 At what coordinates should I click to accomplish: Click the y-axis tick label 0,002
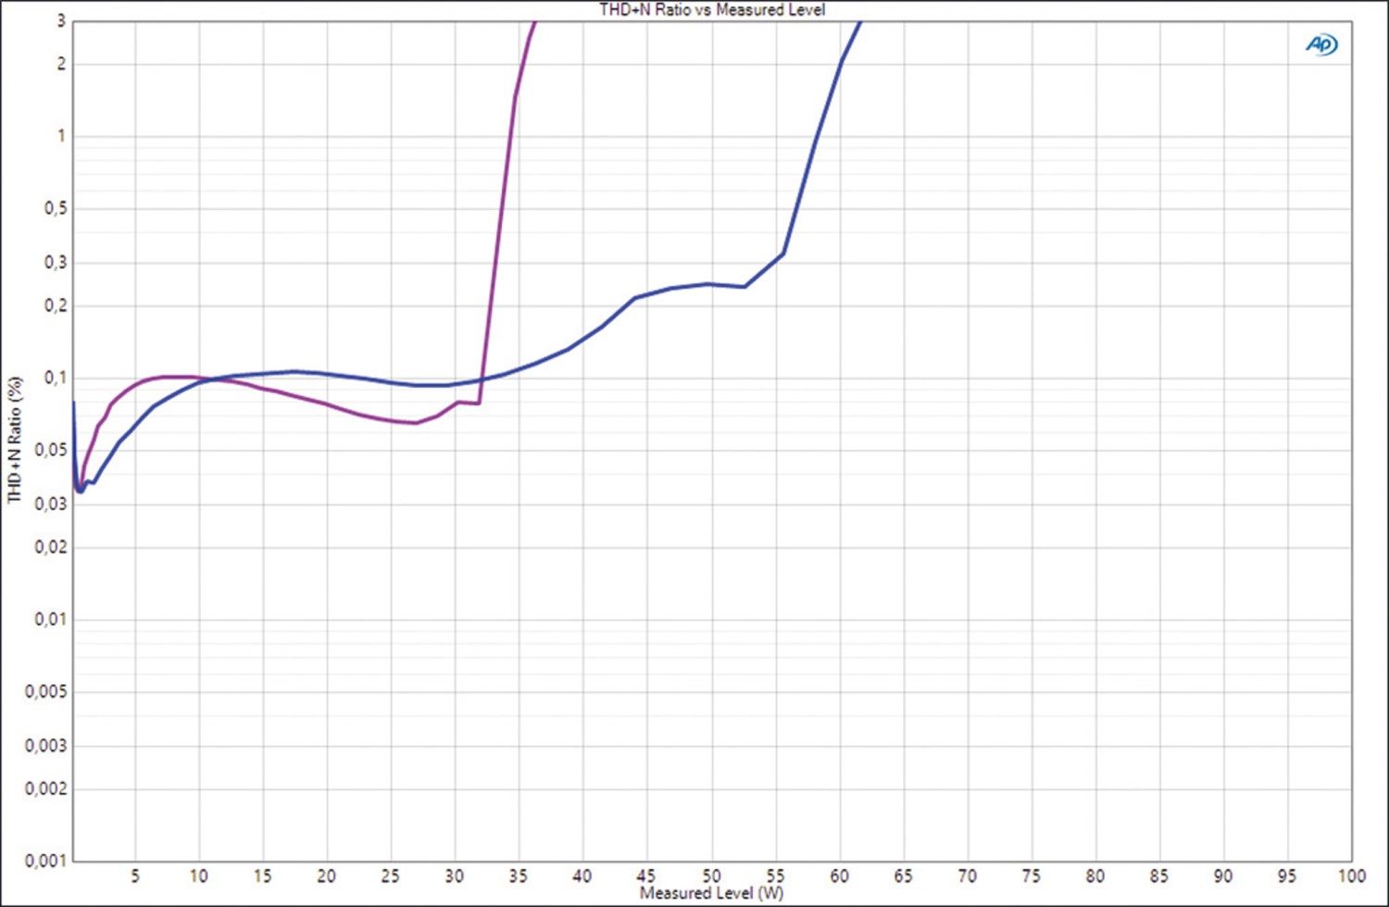coord(45,789)
